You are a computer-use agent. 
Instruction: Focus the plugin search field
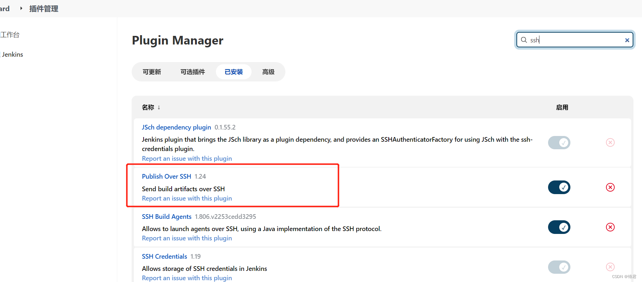point(575,40)
